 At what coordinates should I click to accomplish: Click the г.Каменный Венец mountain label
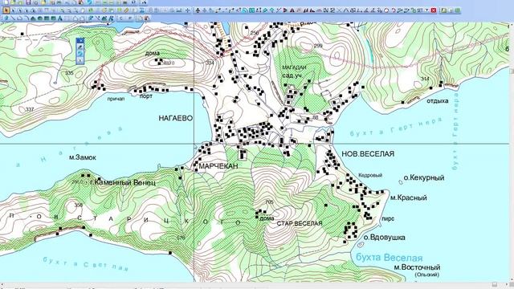(123, 182)
